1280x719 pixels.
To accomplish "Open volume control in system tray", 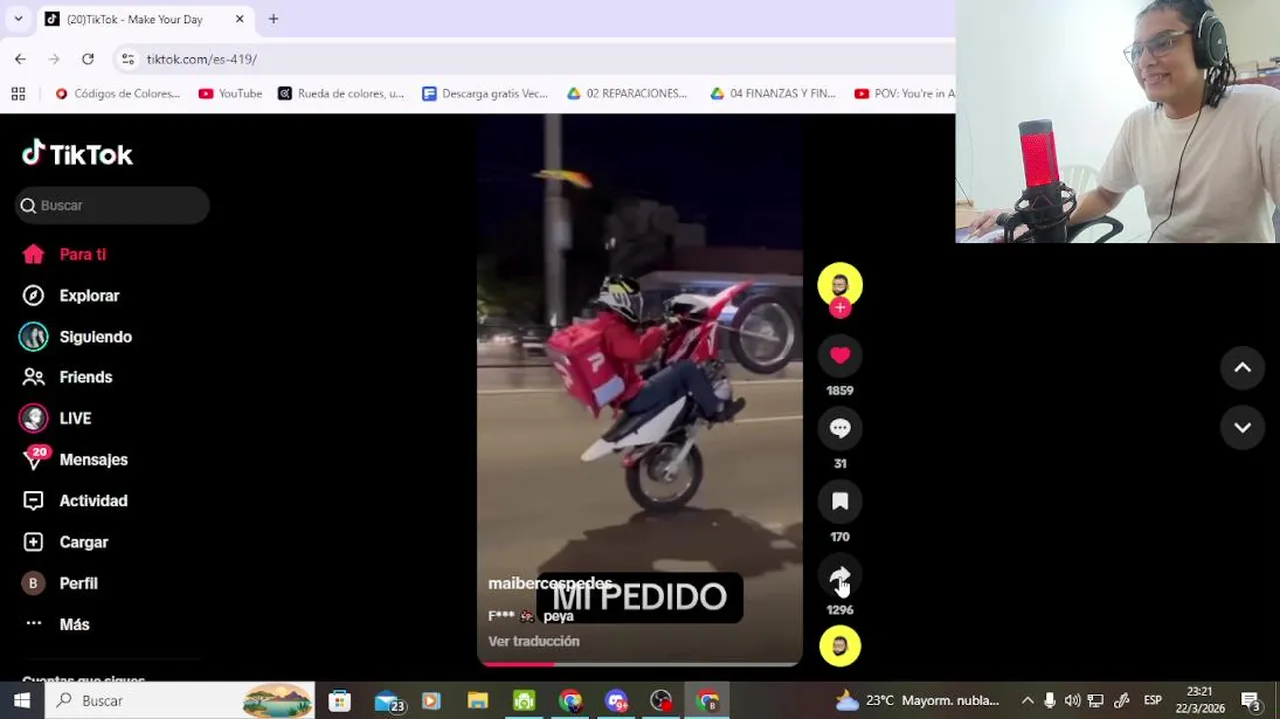I will [1072, 701].
